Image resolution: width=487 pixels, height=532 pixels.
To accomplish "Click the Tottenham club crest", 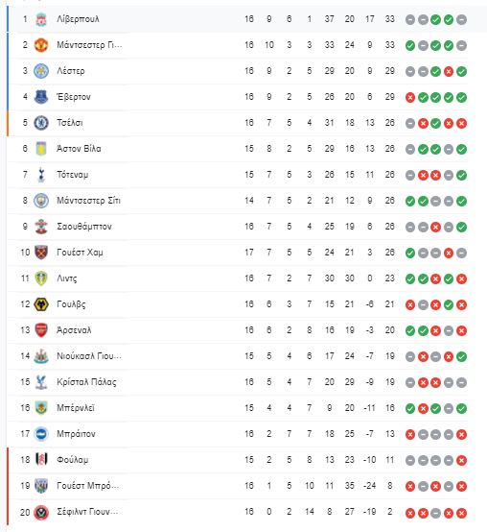I will click(x=41, y=175).
